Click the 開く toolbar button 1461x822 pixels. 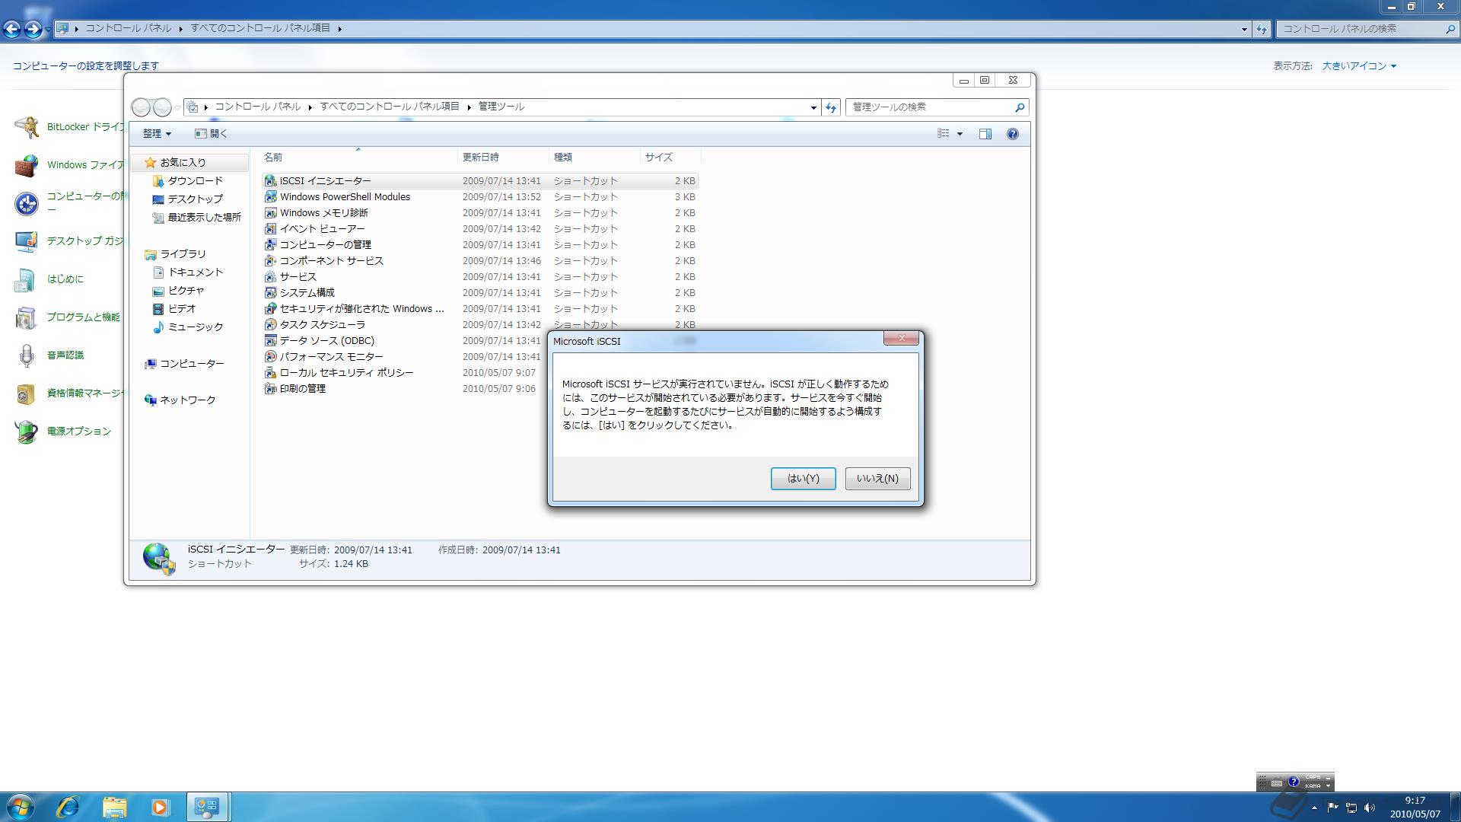(x=211, y=134)
